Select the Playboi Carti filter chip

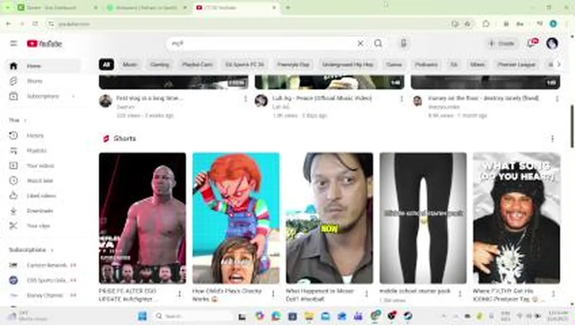(x=198, y=65)
